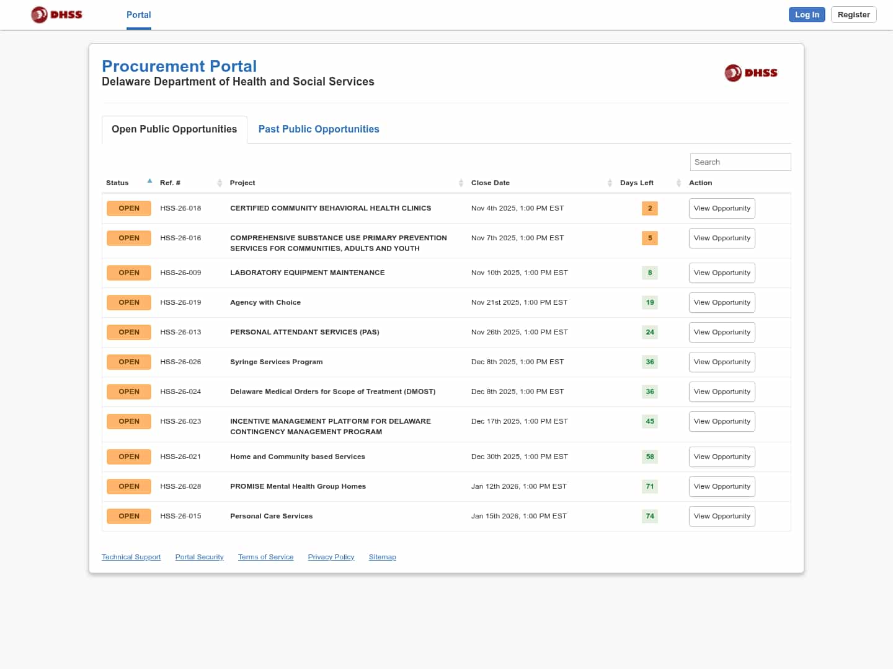The image size is (893, 669).
Task: Open the Technical Support footer link
Action: pyautogui.click(x=131, y=557)
